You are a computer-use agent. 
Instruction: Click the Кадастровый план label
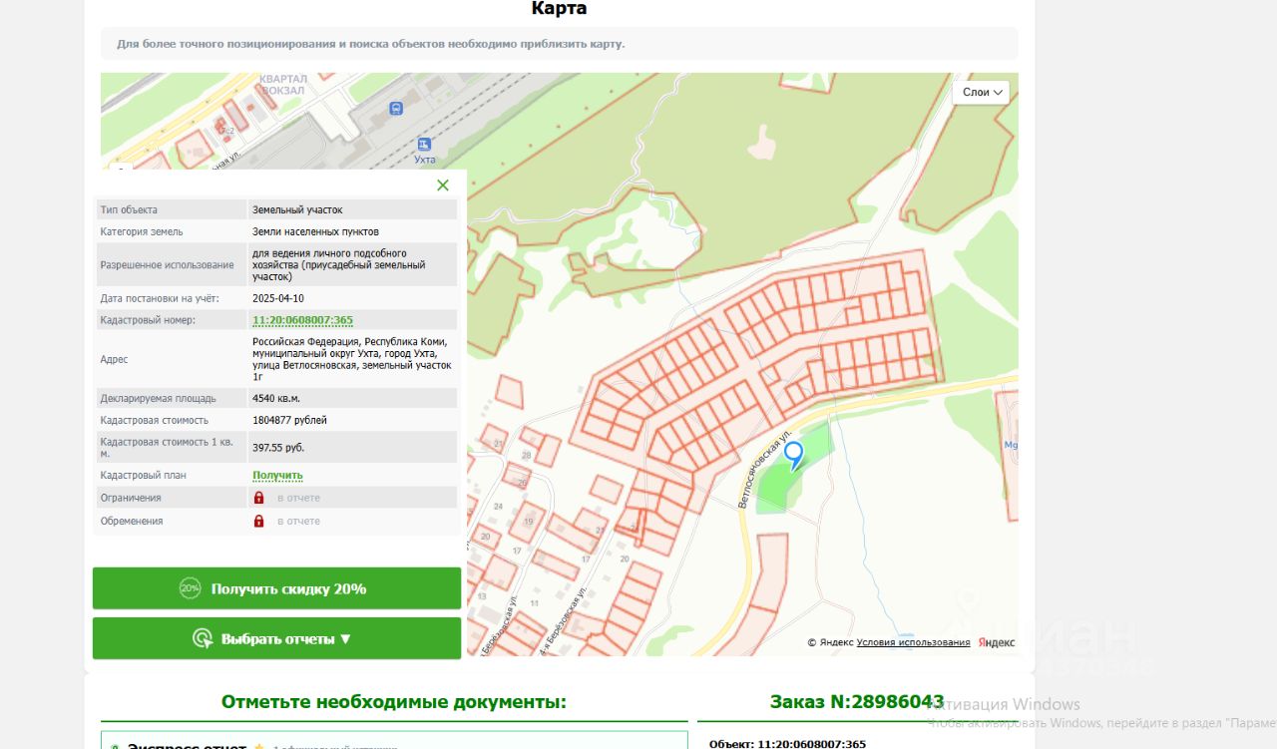click(x=143, y=476)
